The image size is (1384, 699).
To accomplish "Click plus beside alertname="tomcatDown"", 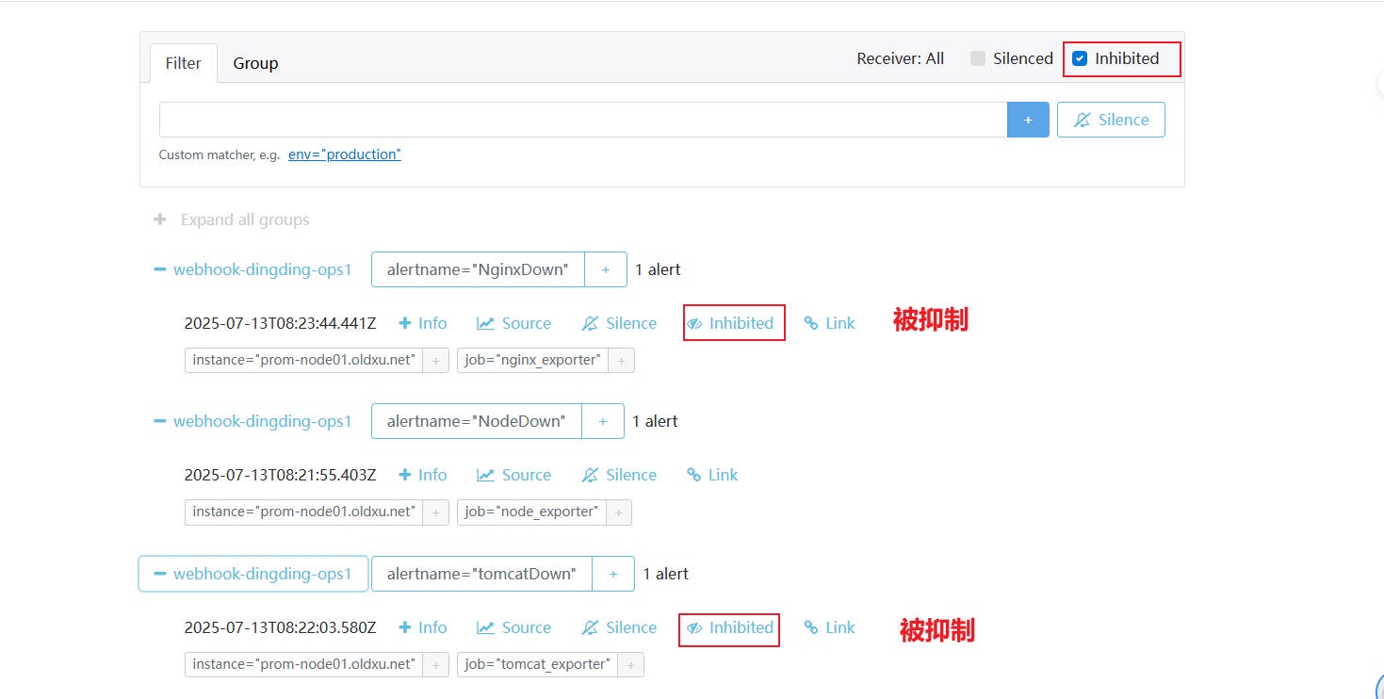I will point(612,574).
